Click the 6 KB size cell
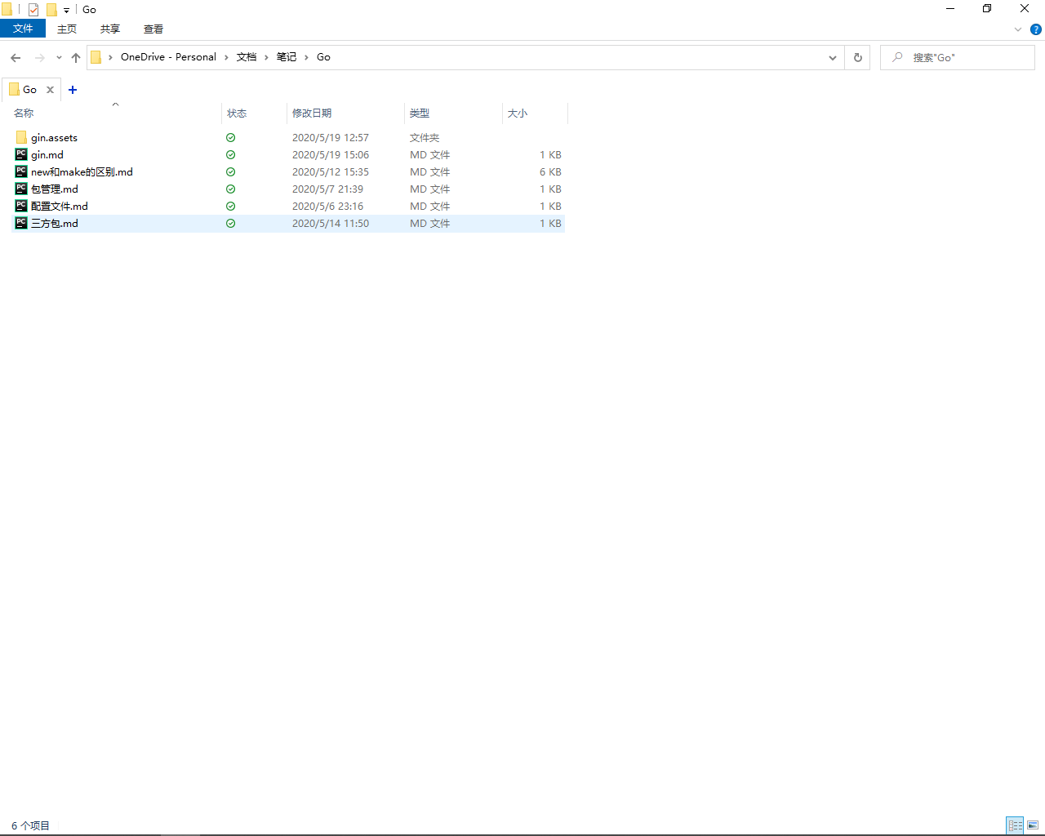Image resolution: width=1045 pixels, height=836 pixels. (x=550, y=172)
